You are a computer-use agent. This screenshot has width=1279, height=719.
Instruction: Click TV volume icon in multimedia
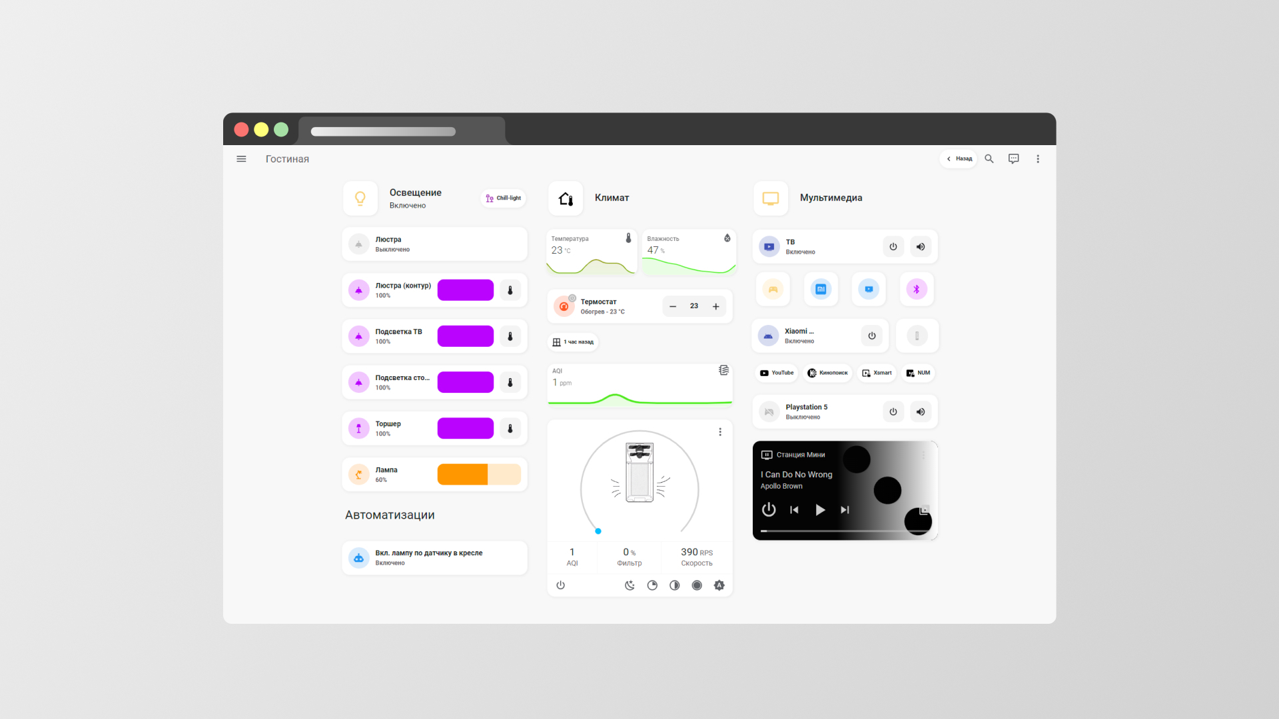[x=921, y=247]
